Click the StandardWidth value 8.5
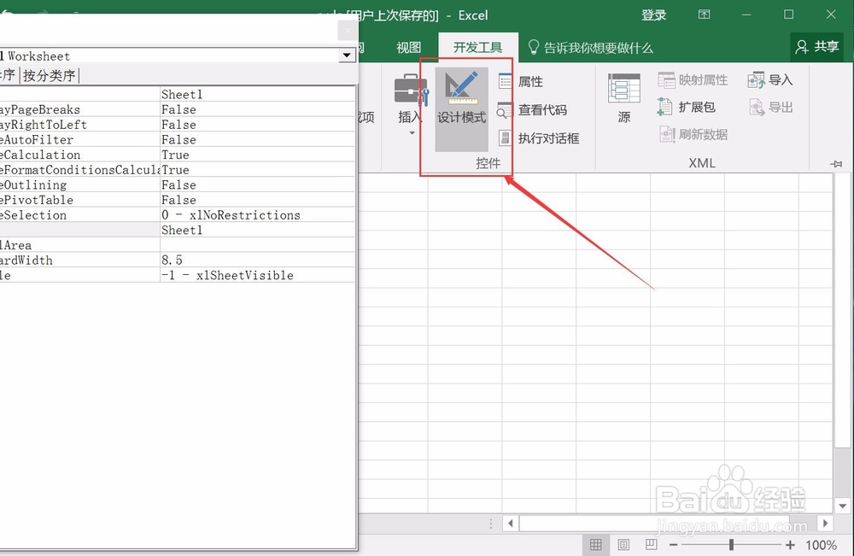The height and width of the screenshot is (556, 854). (x=258, y=260)
